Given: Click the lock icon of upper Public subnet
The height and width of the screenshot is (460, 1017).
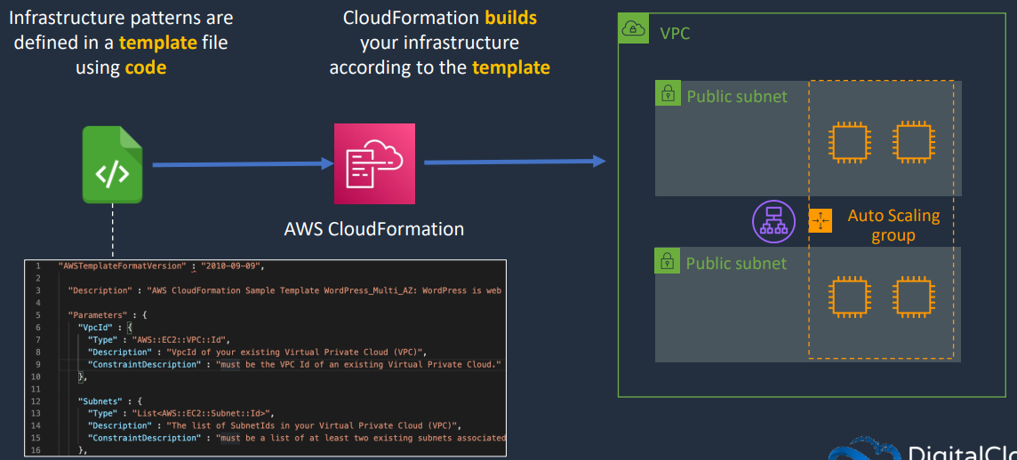Looking at the screenshot, I should pos(668,95).
